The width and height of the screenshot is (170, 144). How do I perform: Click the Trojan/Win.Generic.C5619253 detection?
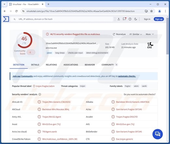56,102
